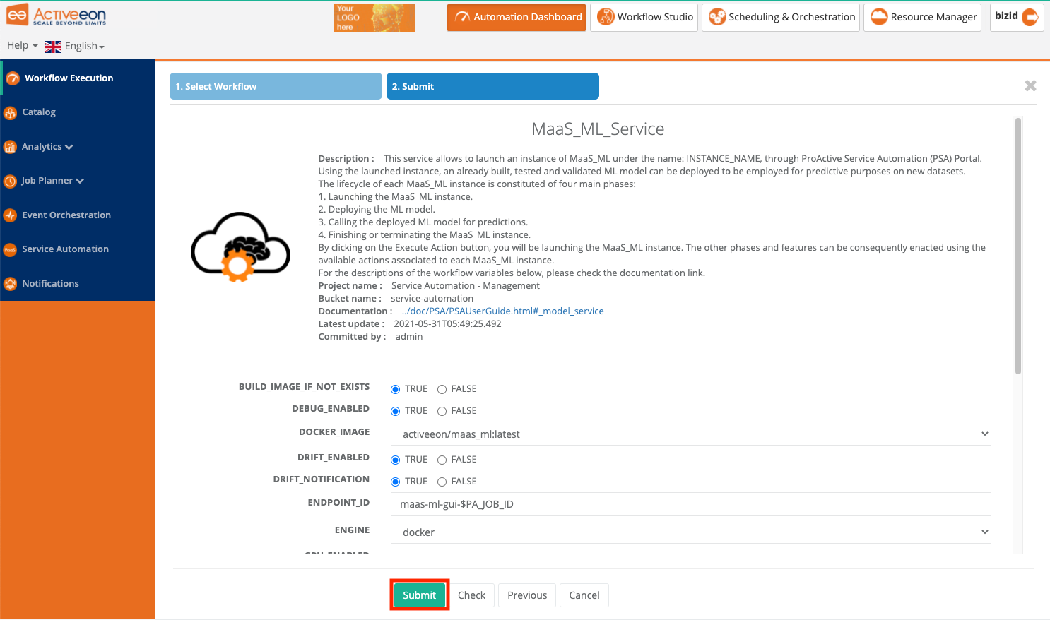Set DEBUG_ENABLED to TRUE
The width and height of the screenshot is (1050, 620).
396,411
